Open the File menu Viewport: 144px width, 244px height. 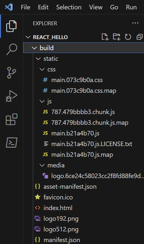(25, 7)
